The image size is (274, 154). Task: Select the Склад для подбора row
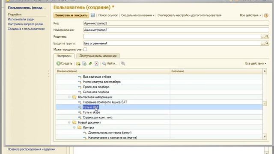tap(159, 92)
